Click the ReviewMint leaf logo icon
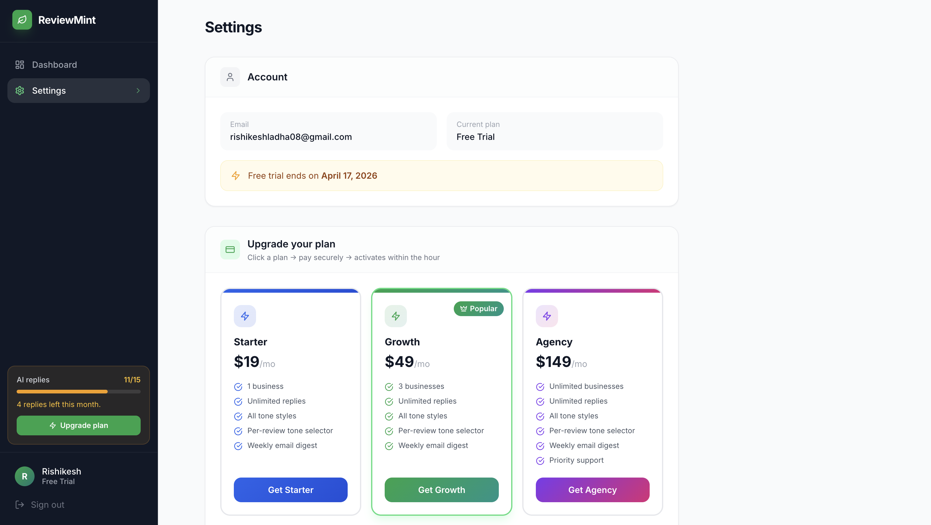Image resolution: width=931 pixels, height=525 pixels. [x=22, y=20]
